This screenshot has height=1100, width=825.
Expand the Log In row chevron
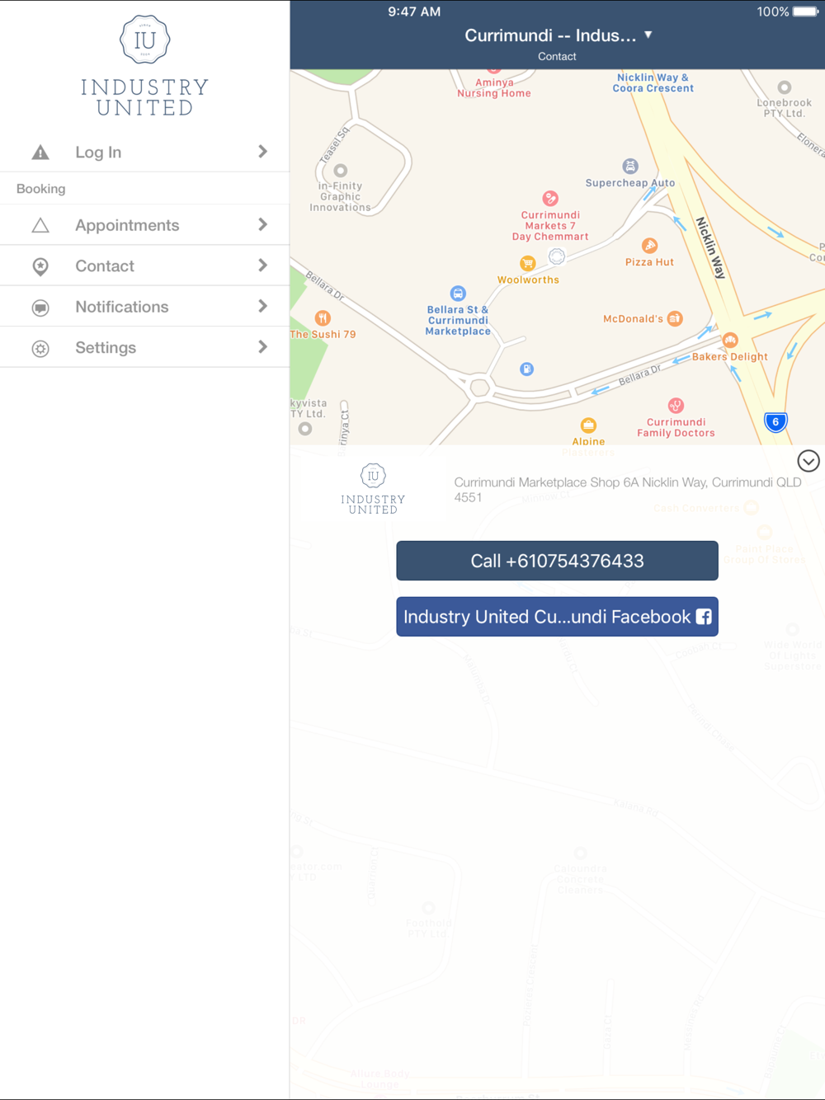pos(262,152)
